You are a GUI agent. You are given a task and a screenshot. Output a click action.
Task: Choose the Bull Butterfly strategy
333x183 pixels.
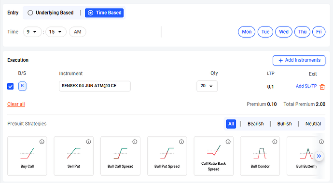click(306, 156)
